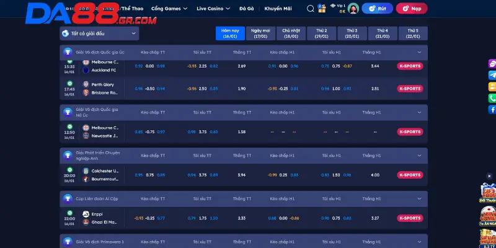Switch to the Ngày mai (17/01) tab
This screenshot has width=496, height=248.
pyautogui.click(x=260, y=33)
